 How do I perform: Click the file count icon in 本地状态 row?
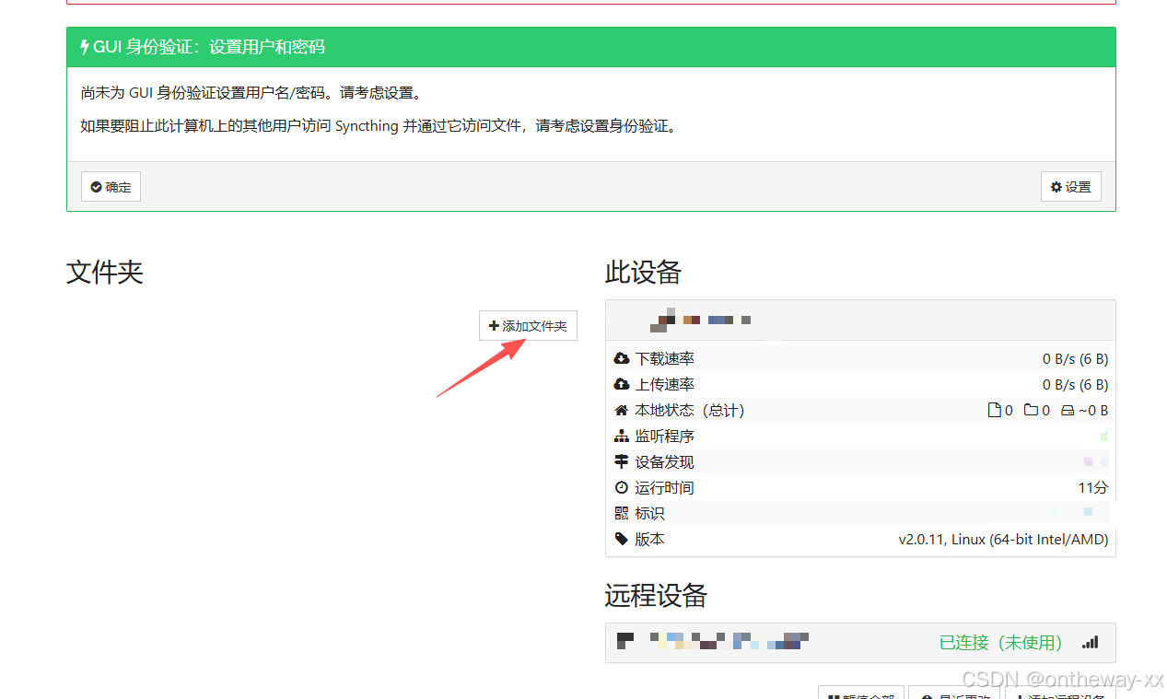pyautogui.click(x=994, y=410)
